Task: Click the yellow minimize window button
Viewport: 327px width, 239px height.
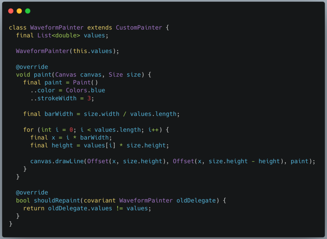Action: [19, 11]
